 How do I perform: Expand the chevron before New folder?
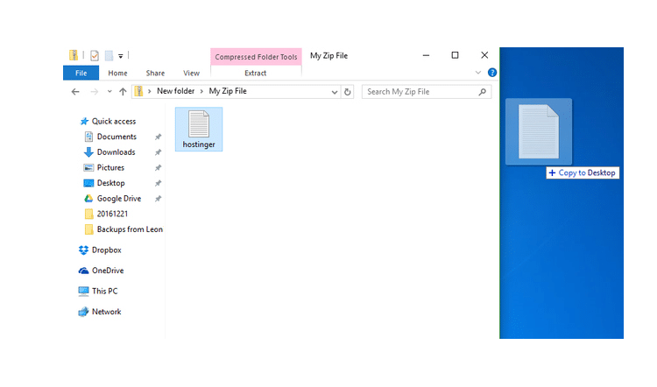pos(149,91)
